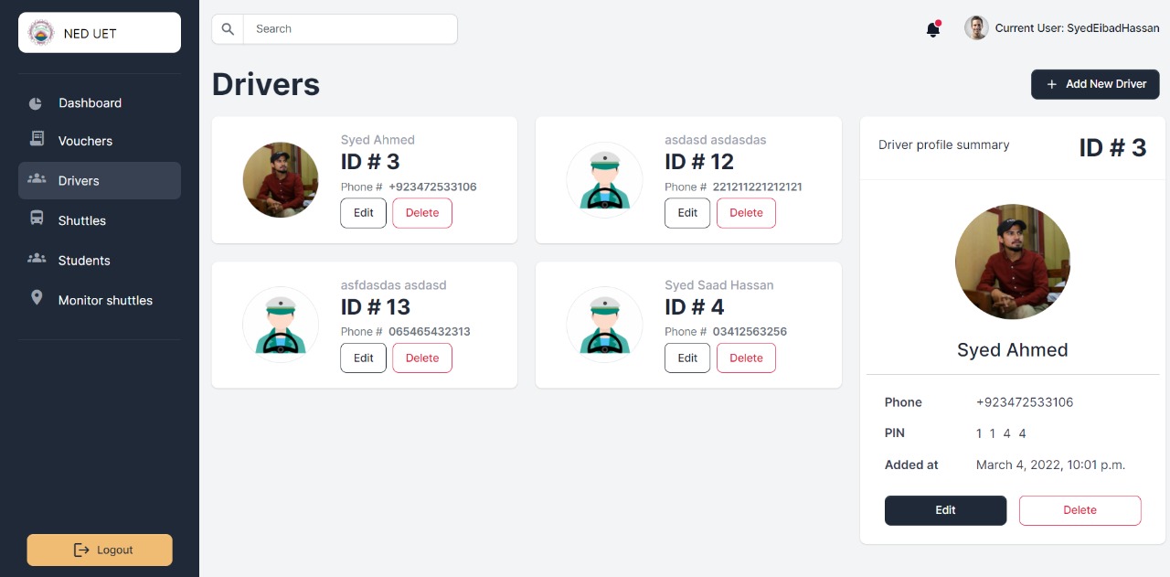Click the Students group icon
The height and width of the screenshot is (577, 1170).
click(37, 259)
